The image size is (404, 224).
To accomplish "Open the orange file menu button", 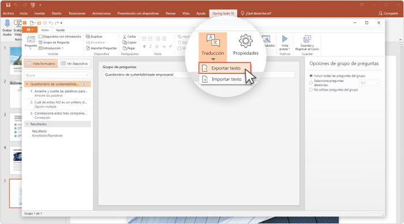I will click(x=29, y=30).
